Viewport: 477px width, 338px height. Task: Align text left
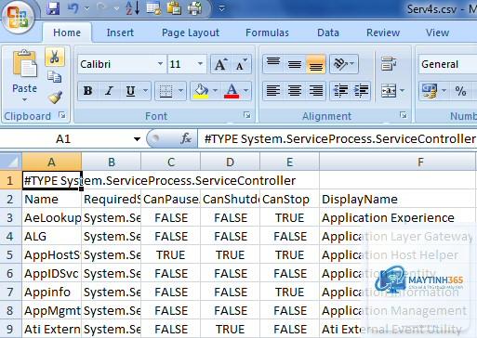click(273, 91)
